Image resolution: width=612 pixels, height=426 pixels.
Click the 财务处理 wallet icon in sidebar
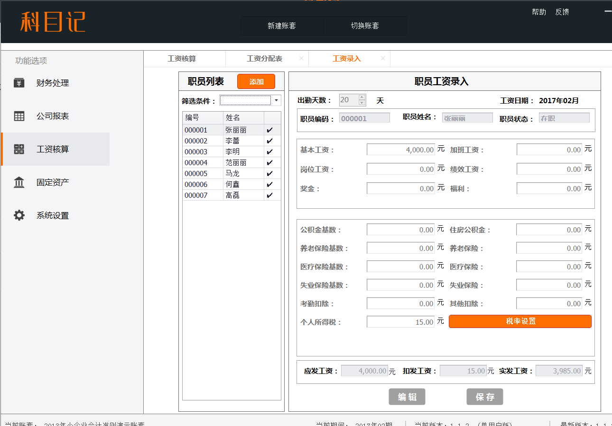(x=19, y=83)
